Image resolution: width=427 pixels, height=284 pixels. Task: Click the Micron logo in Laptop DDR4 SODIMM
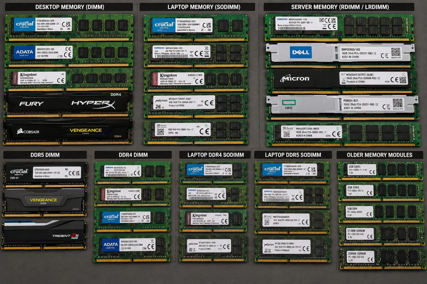[193, 244]
